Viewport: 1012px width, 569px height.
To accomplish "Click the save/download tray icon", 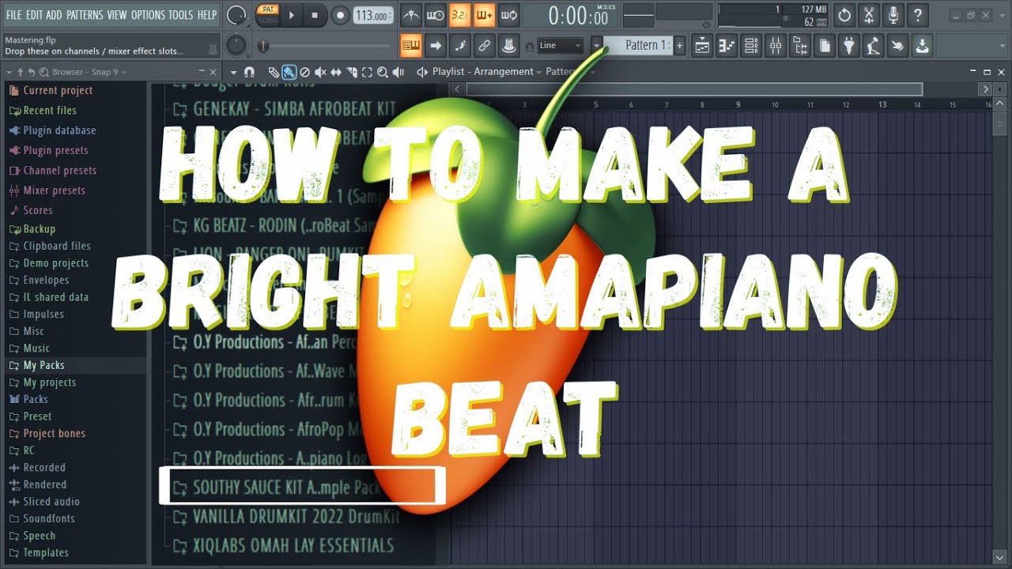I will tap(923, 46).
